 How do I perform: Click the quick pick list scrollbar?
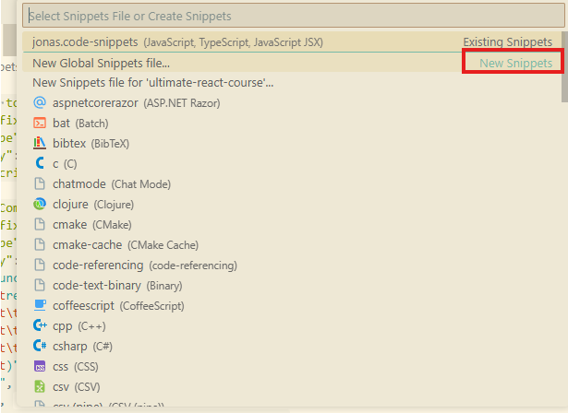coord(564,66)
